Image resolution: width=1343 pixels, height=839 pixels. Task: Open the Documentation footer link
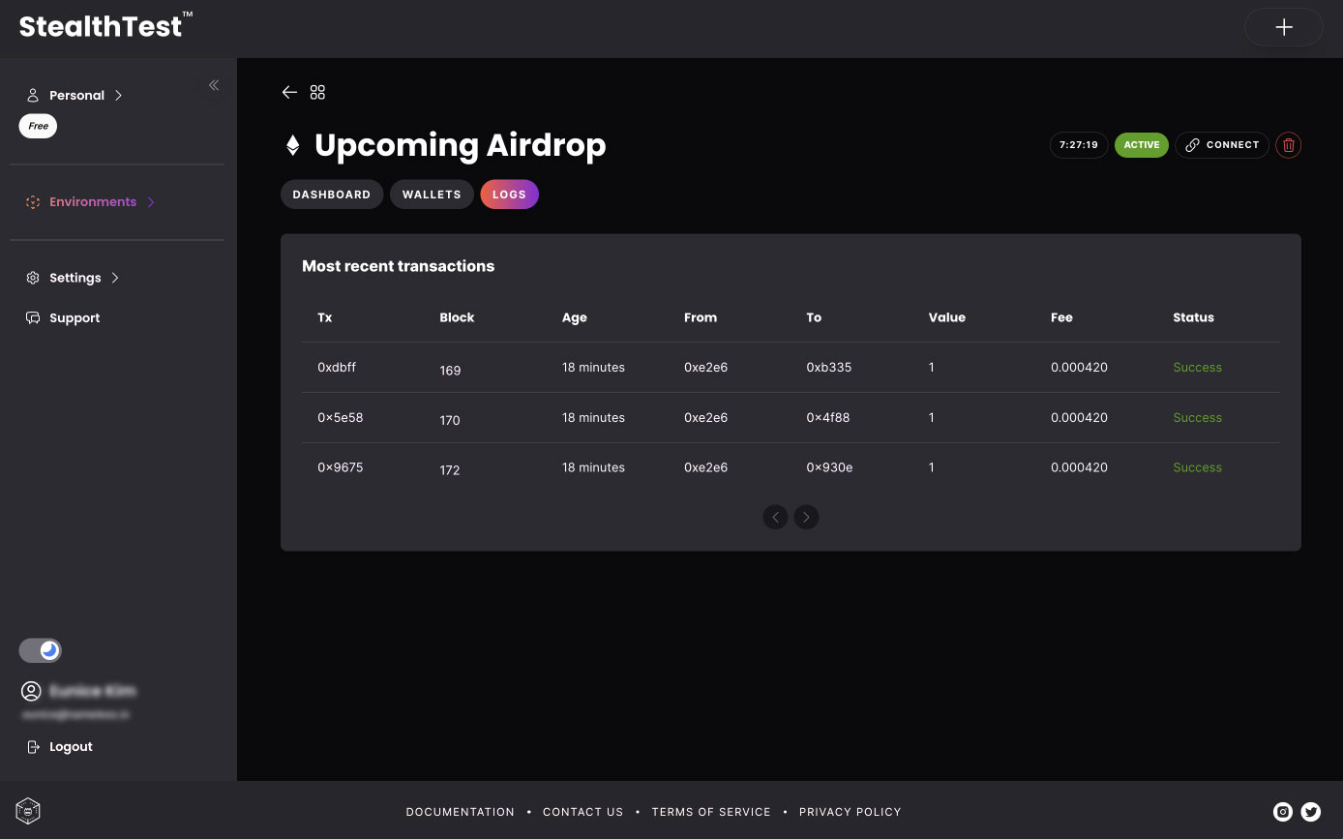pyautogui.click(x=461, y=812)
